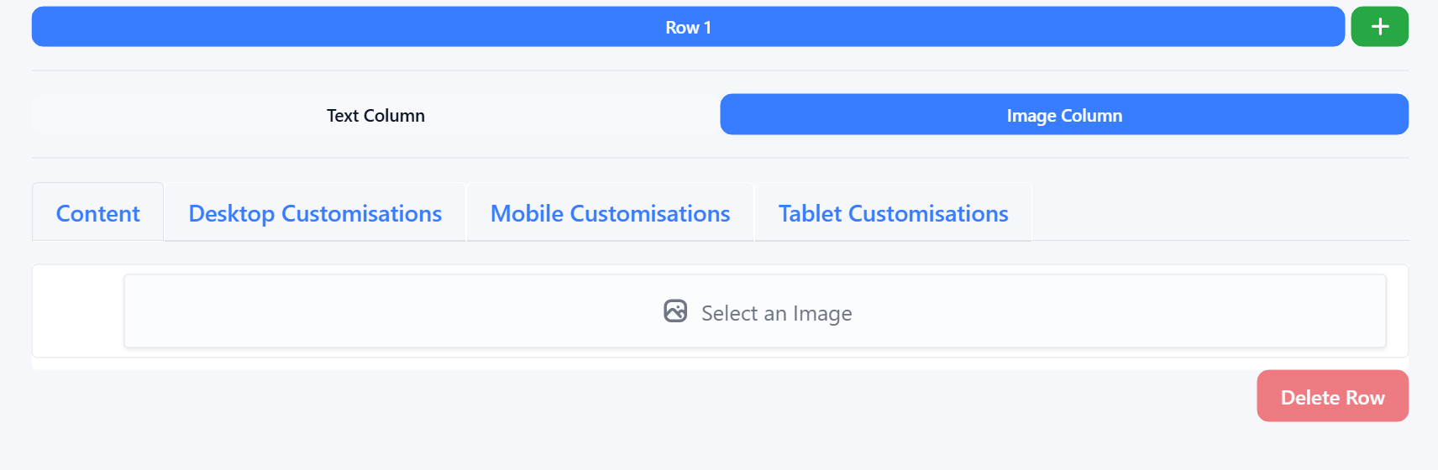The width and height of the screenshot is (1438, 470).
Task: Open the image picker via the photo icon
Action: click(675, 311)
